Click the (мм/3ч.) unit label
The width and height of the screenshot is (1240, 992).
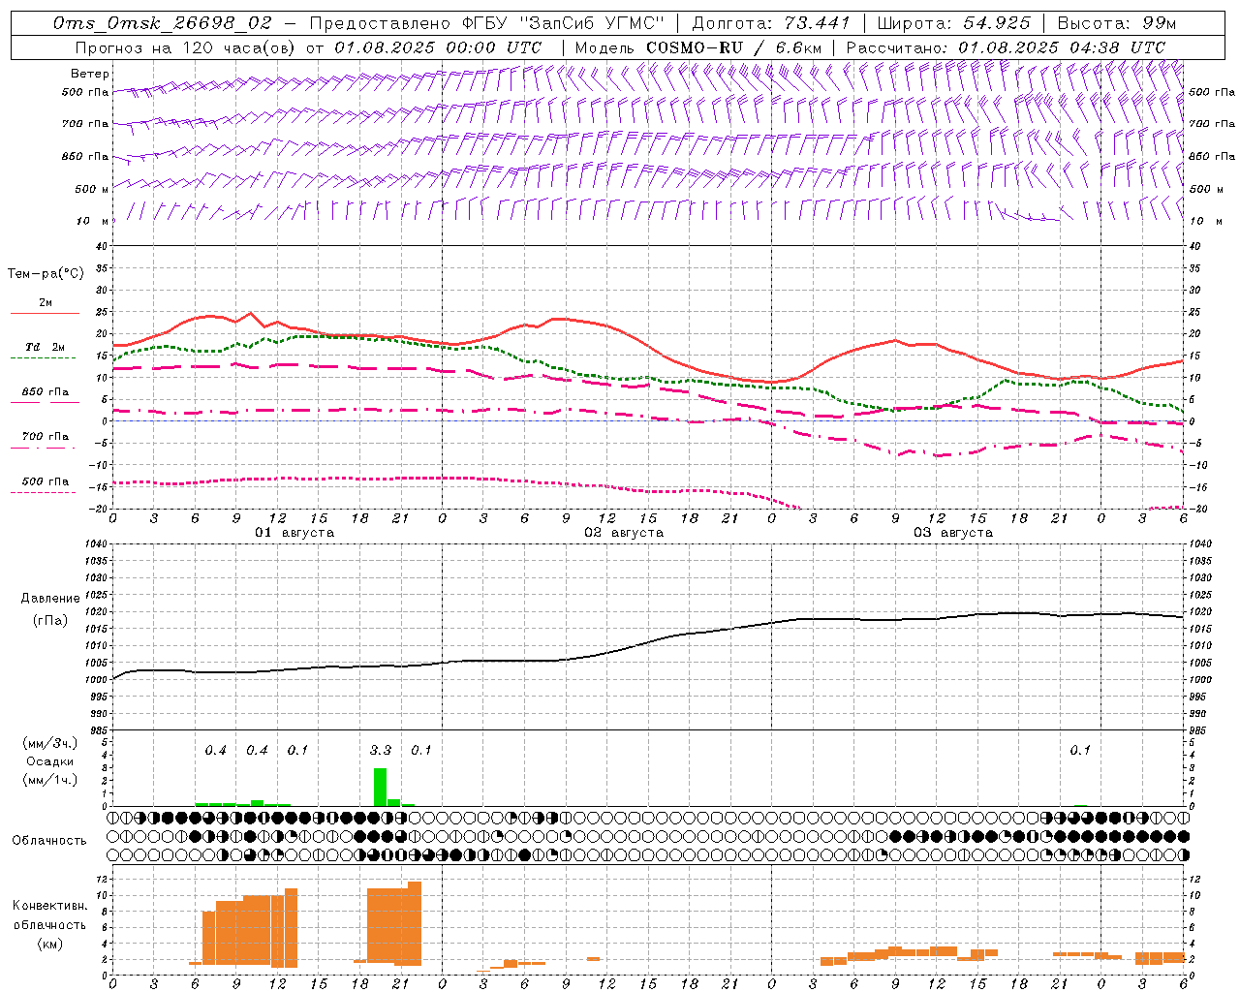pos(49,743)
